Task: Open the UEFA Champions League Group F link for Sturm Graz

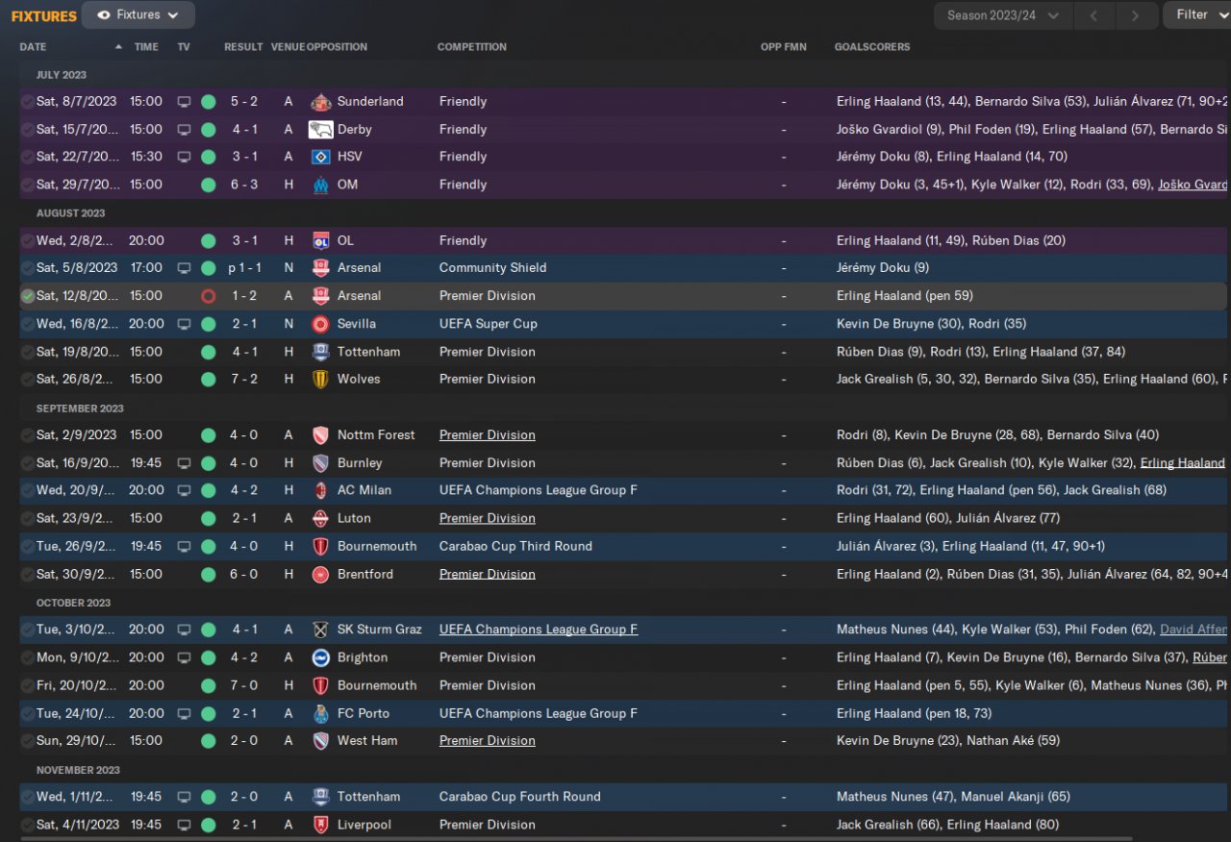Action: point(538,630)
